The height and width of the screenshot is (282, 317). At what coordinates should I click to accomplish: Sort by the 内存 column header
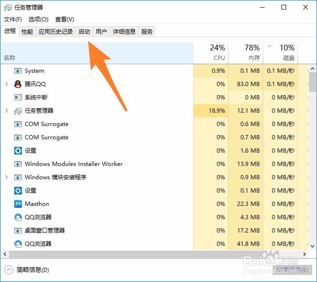(x=246, y=53)
